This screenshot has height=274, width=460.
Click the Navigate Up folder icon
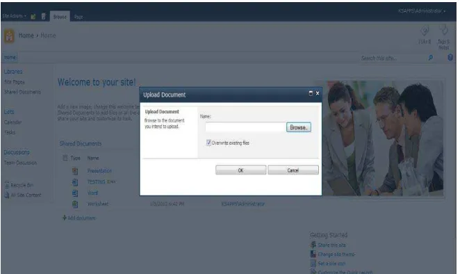[33, 17]
